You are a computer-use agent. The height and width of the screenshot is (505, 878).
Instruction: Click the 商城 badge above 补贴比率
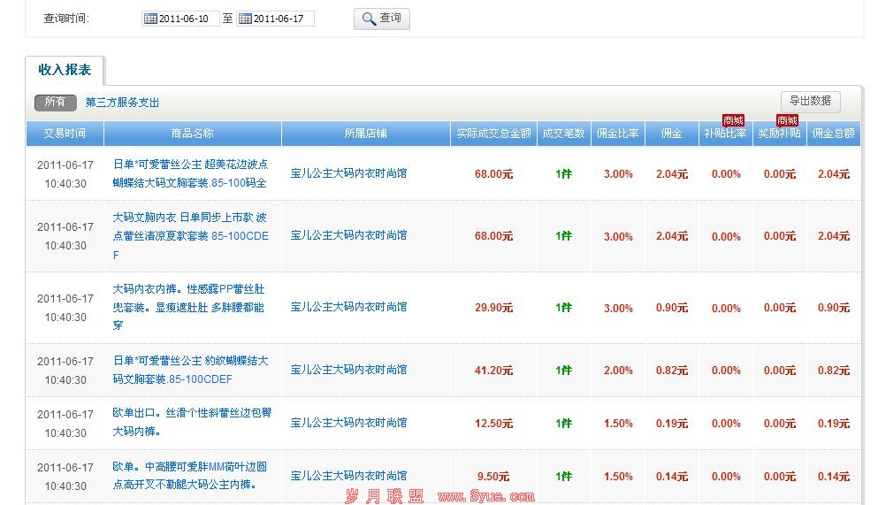[733, 120]
